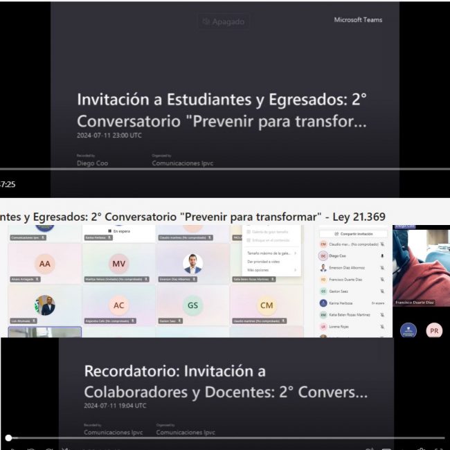Click muted mic icon next to Emerson Diaz Albornoz
This screenshot has width=450, height=450.
[x=382, y=267]
